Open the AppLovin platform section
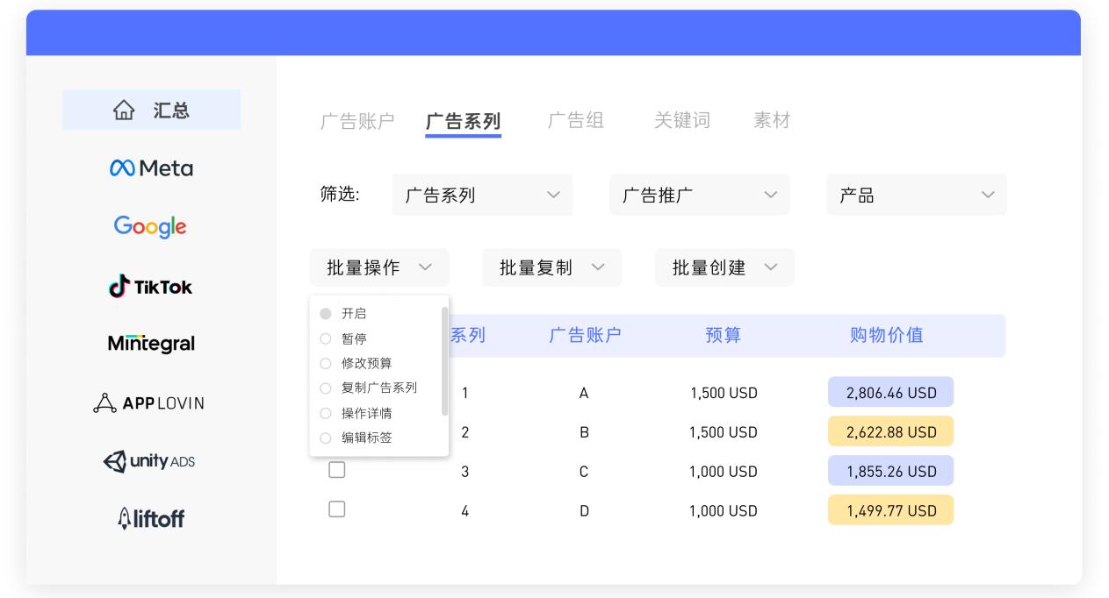 click(x=149, y=402)
